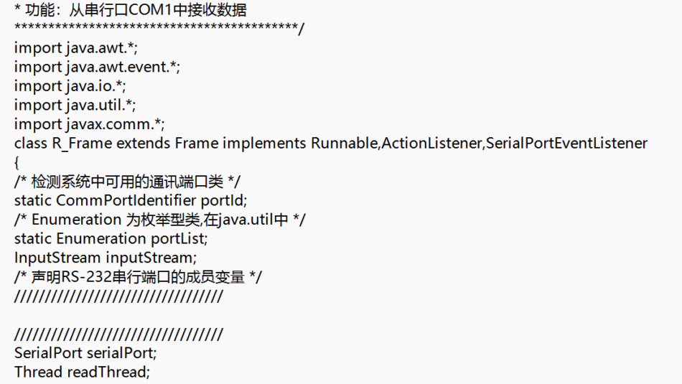Click 'InputStream inputStream;' line

pos(106,258)
